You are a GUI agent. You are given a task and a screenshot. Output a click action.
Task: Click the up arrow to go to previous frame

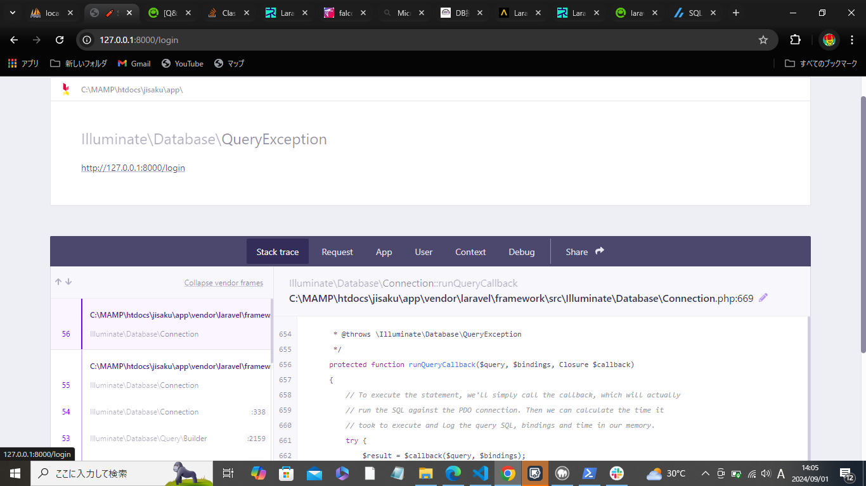(58, 282)
